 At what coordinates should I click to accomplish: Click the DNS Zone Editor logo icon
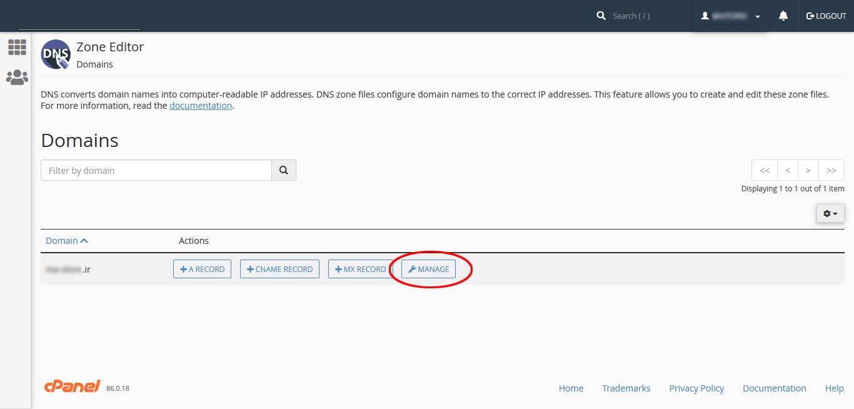pos(56,54)
